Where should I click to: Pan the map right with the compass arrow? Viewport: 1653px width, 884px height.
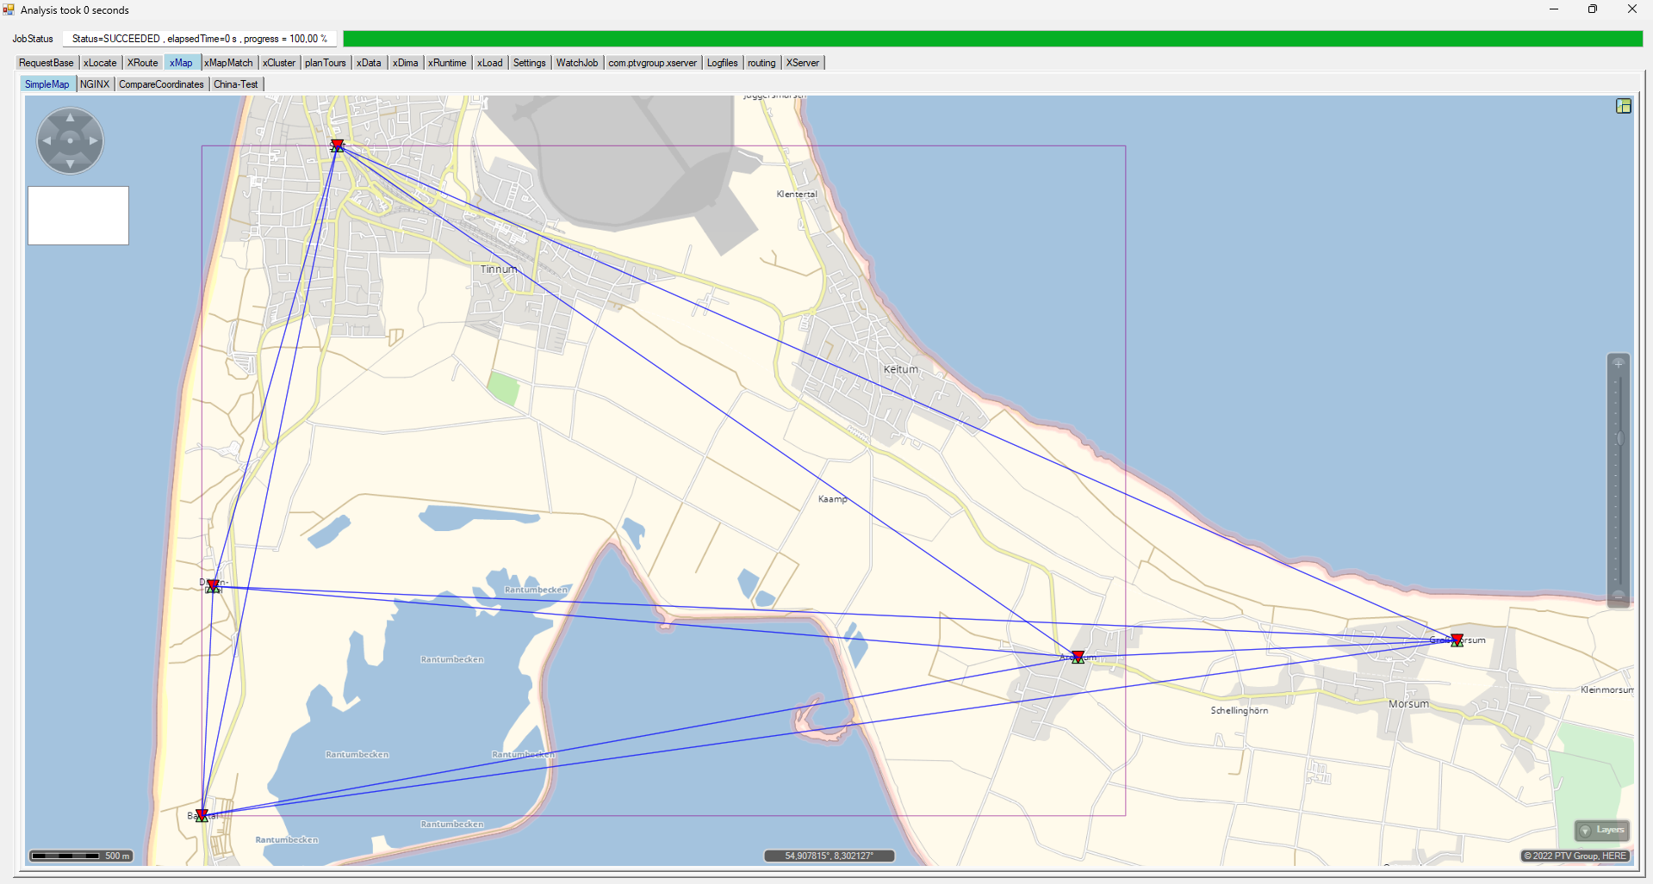[94, 140]
